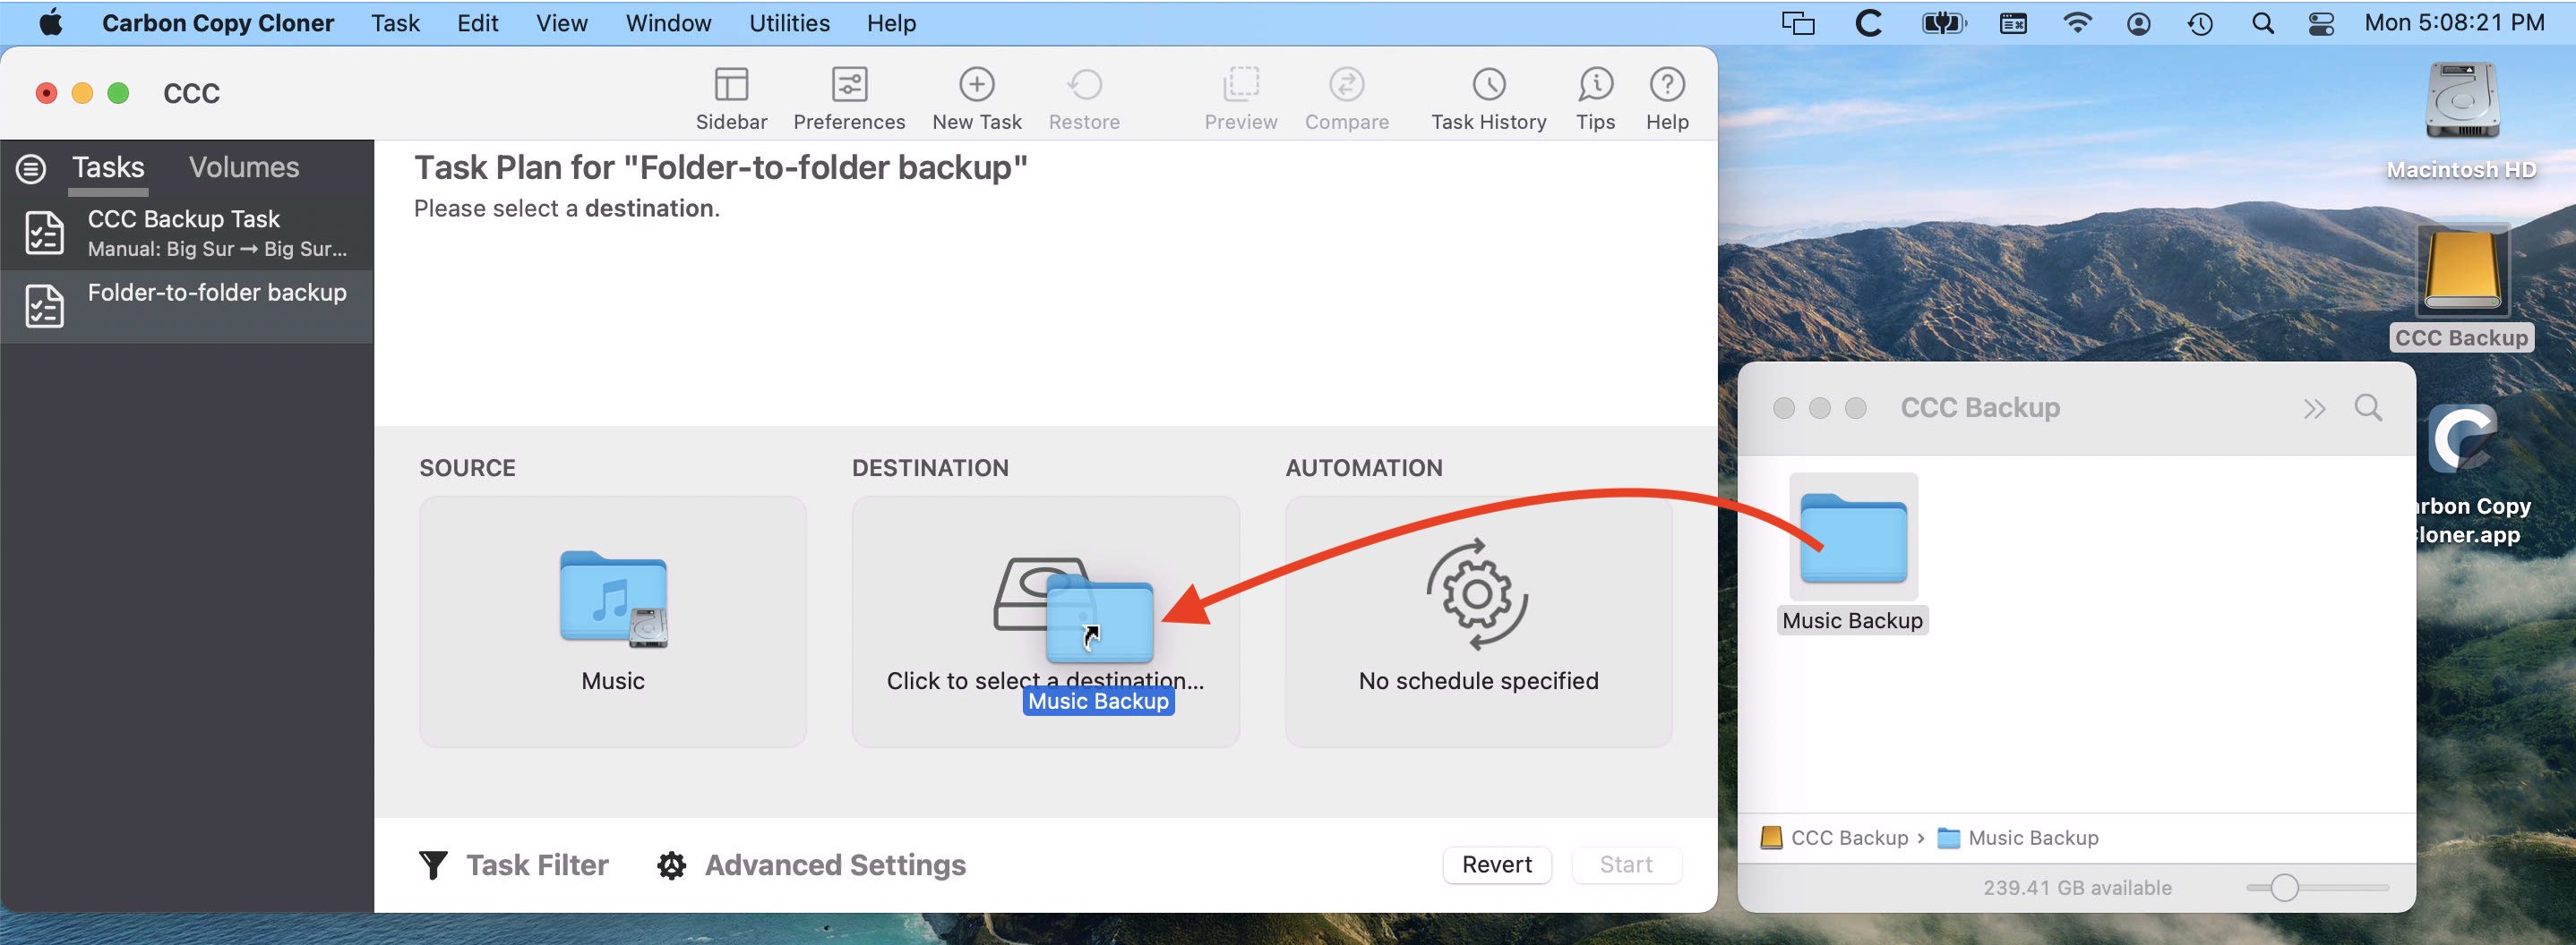Screen dimensions: 2576x945
Task: Open the Task menu
Action: (x=395, y=23)
